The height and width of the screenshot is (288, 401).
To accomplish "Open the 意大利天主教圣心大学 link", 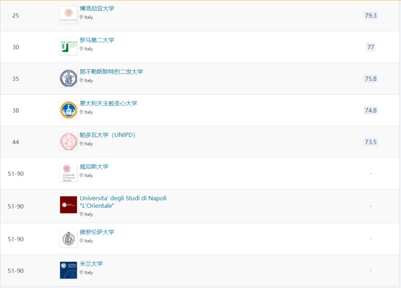I will pos(108,104).
